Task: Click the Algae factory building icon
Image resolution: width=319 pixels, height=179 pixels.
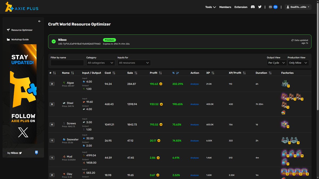Action: pyautogui.click(x=285, y=84)
